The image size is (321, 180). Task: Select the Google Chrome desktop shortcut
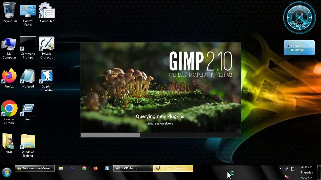tap(9, 112)
